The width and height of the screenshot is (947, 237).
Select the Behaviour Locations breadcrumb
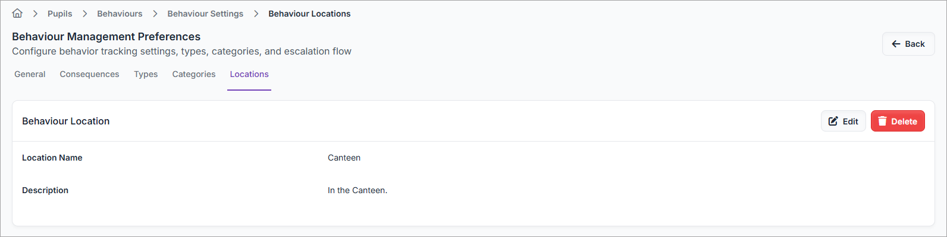click(309, 14)
